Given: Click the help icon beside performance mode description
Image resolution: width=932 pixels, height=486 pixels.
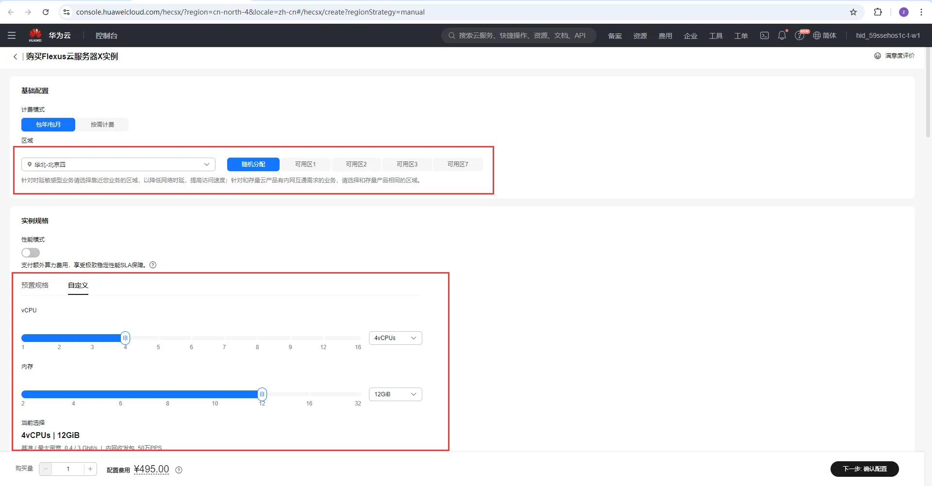Looking at the screenshot, I should pos(153,265).
